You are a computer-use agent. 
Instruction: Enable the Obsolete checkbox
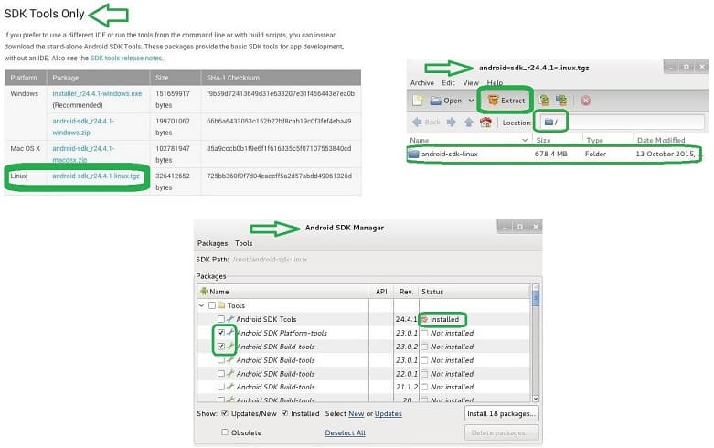click(225, 432)
